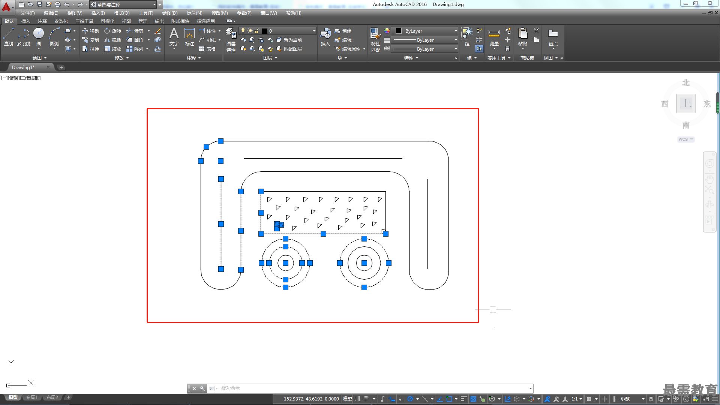Open the ByLayer lineweight dropdown
The width and height of the screenshot is (720, 405).
coord(425,40)
